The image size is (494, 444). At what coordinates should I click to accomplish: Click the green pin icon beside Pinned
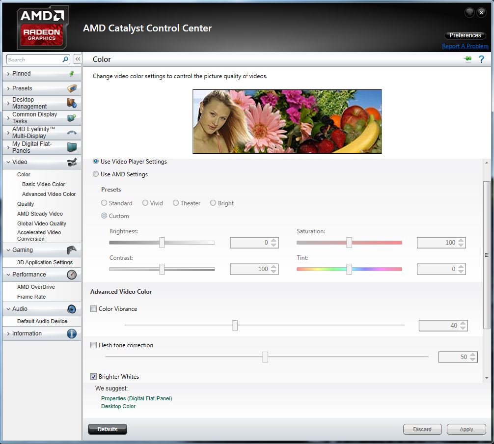point(72,73)
